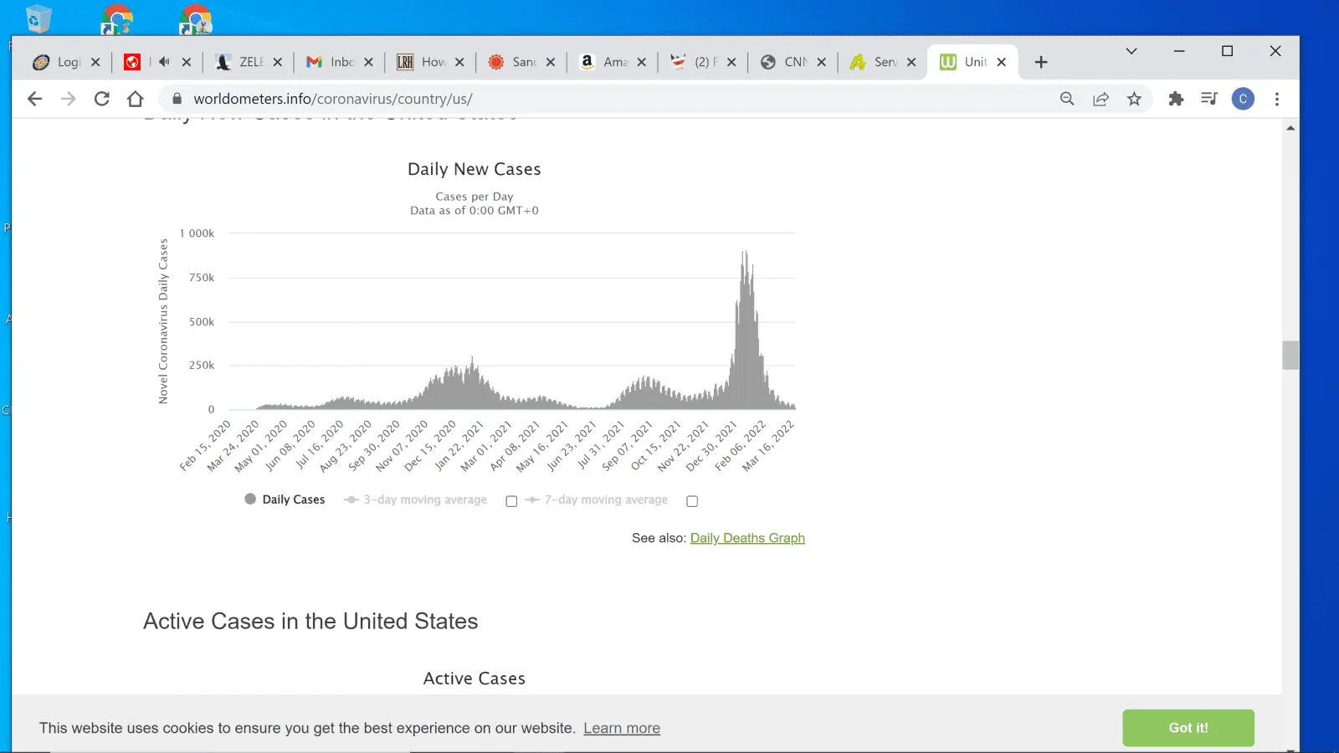Toggle the Daily Cases legend series
The width and height of the screenshot is (1339, 753).
coord(285,499)
